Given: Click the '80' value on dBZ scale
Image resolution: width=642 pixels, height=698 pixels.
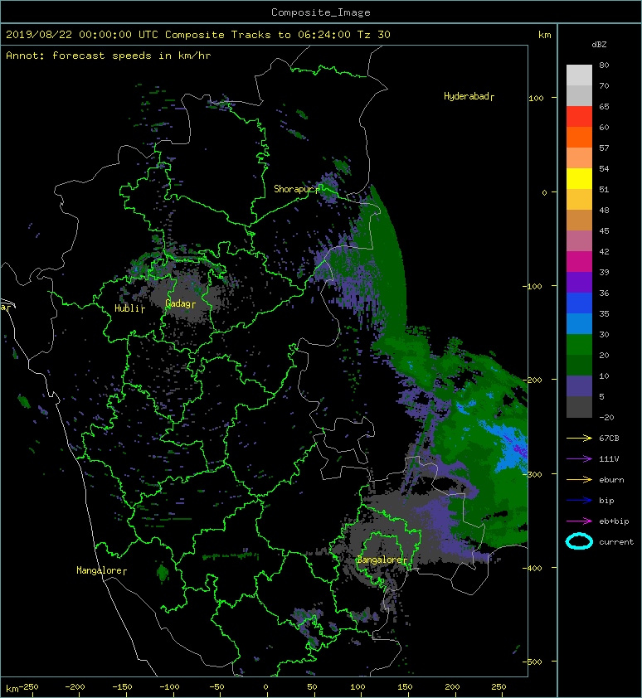Looking at the screenshot, I should [604, 65].
